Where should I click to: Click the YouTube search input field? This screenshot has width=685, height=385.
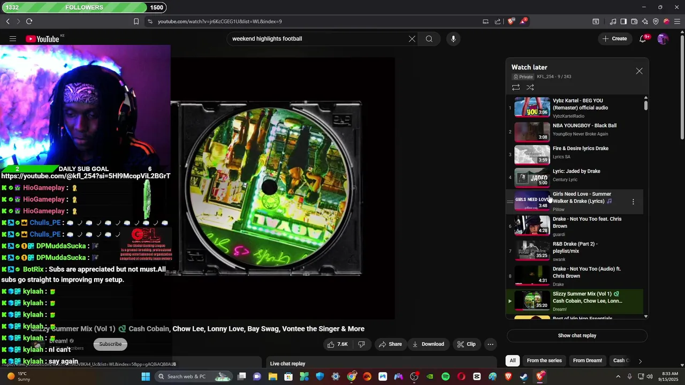pyautogui.click(x=319, y=38)
